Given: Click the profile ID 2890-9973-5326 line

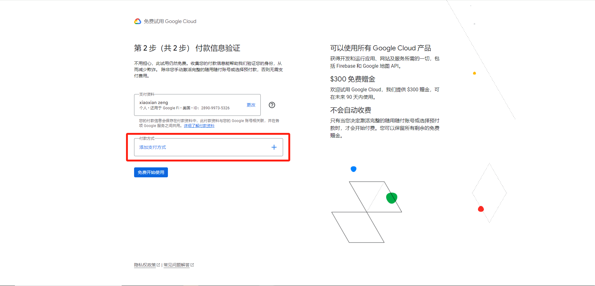Looking at the screenshot, I should (184, 108).
